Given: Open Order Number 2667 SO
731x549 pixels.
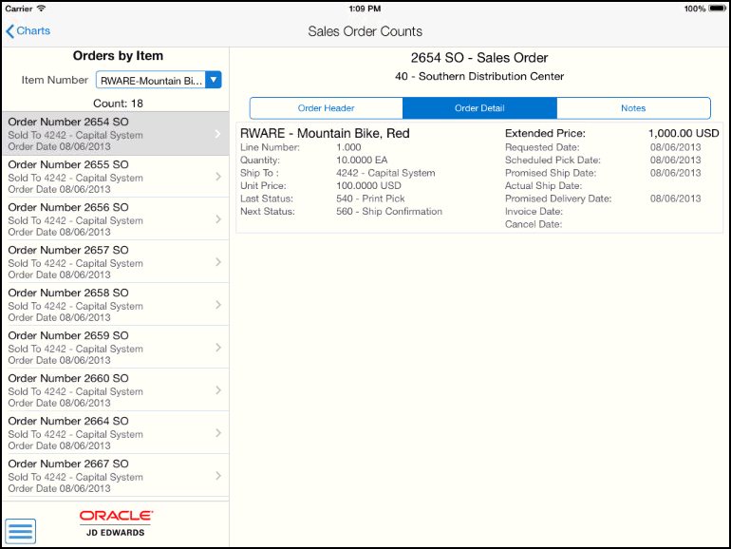Looking at the screenshot, I should [x=115, y=476].
